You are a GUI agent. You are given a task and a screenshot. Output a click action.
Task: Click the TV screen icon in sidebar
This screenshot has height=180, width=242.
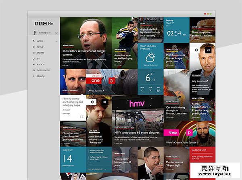[x=33, y=59]
